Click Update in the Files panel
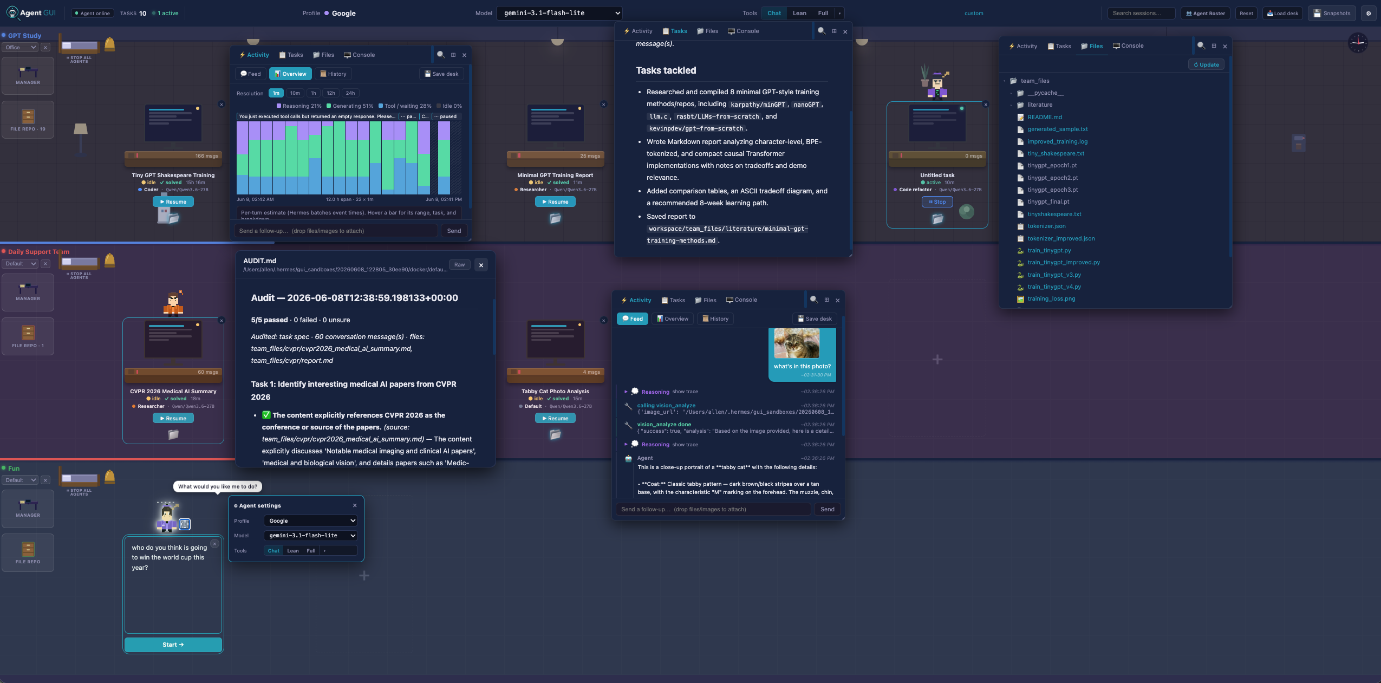The height and width of the screenshot is (683, 1381). [1206, 65]
